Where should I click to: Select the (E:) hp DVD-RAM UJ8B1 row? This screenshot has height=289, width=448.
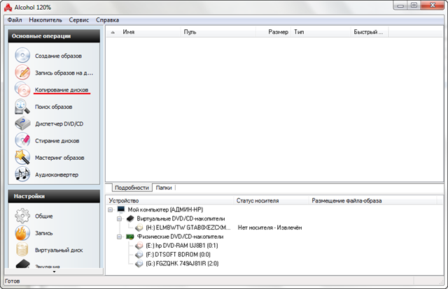click(182, 246)
